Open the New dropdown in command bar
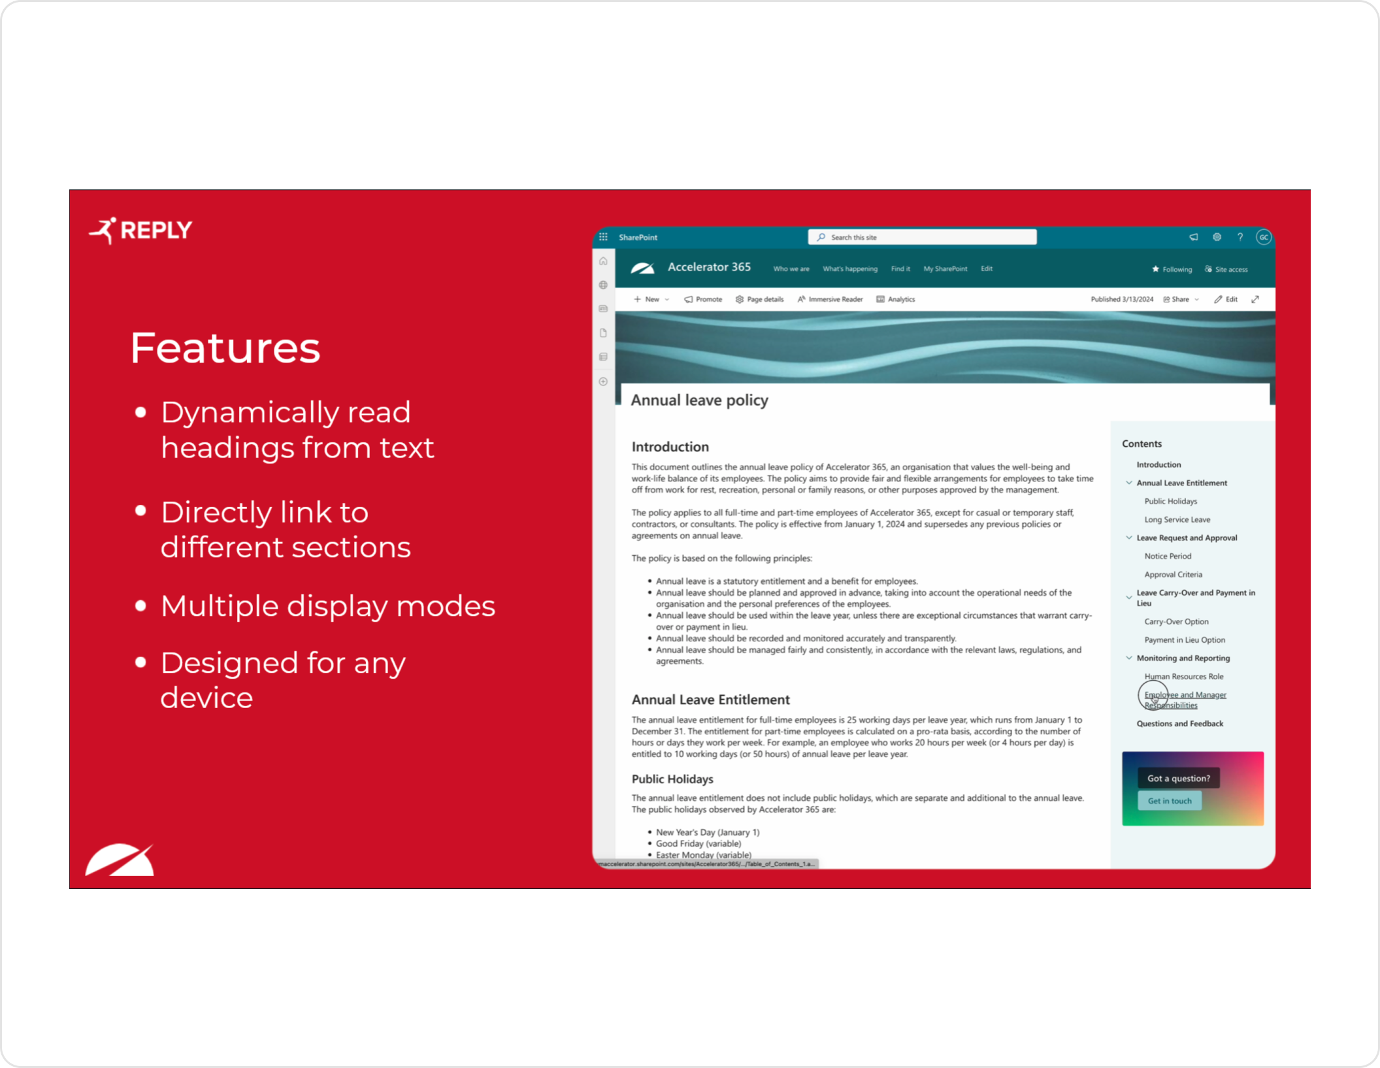Viewport: 1380px width, 1068px height. click(651, 299)
